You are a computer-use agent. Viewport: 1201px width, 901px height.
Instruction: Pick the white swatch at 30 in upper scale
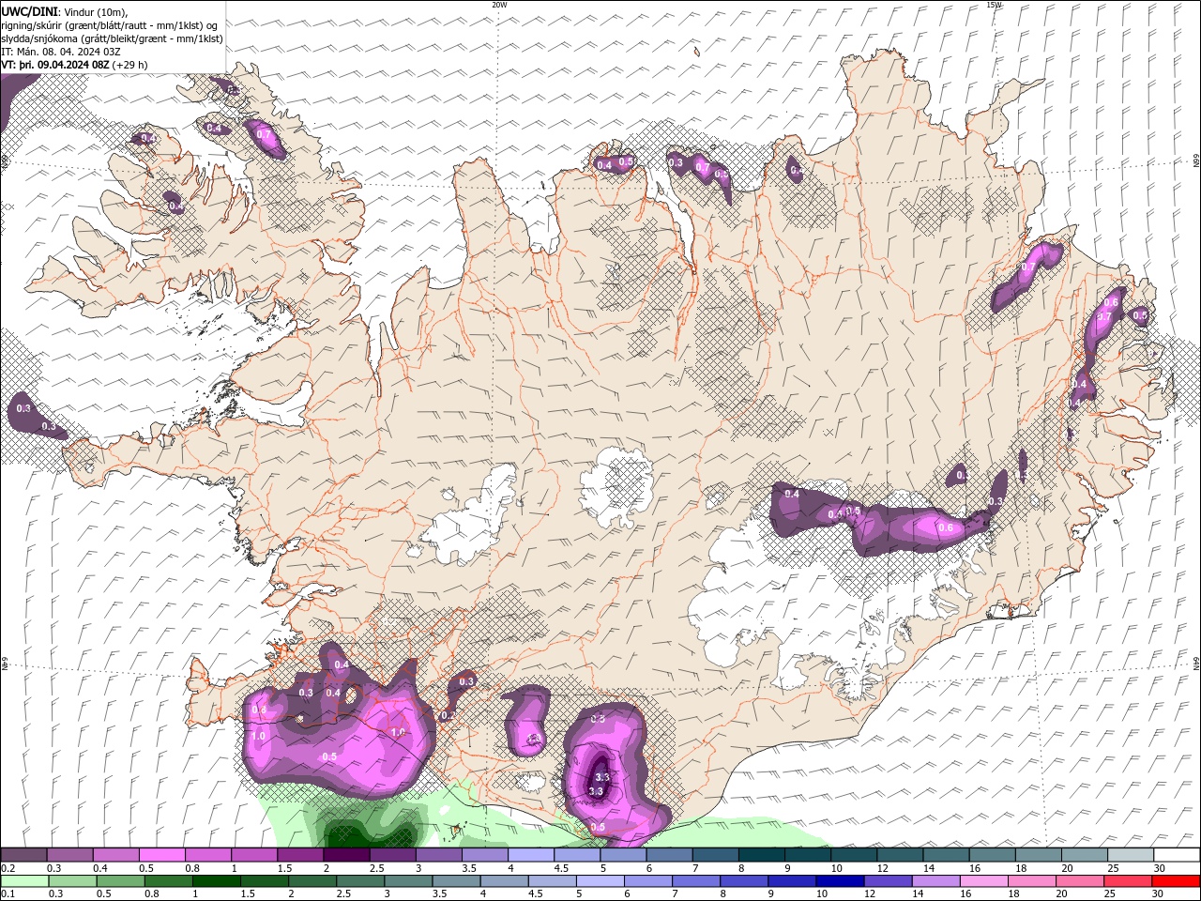coord(1176,855)
